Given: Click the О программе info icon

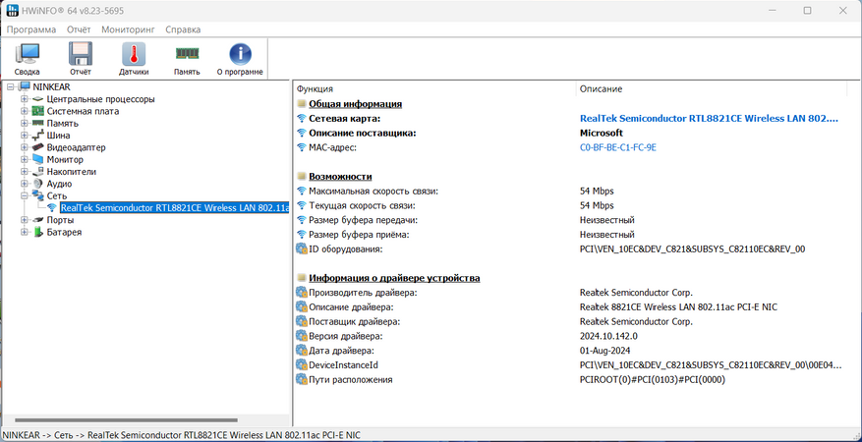Looking at the screenshot, I should coord(240,59).
